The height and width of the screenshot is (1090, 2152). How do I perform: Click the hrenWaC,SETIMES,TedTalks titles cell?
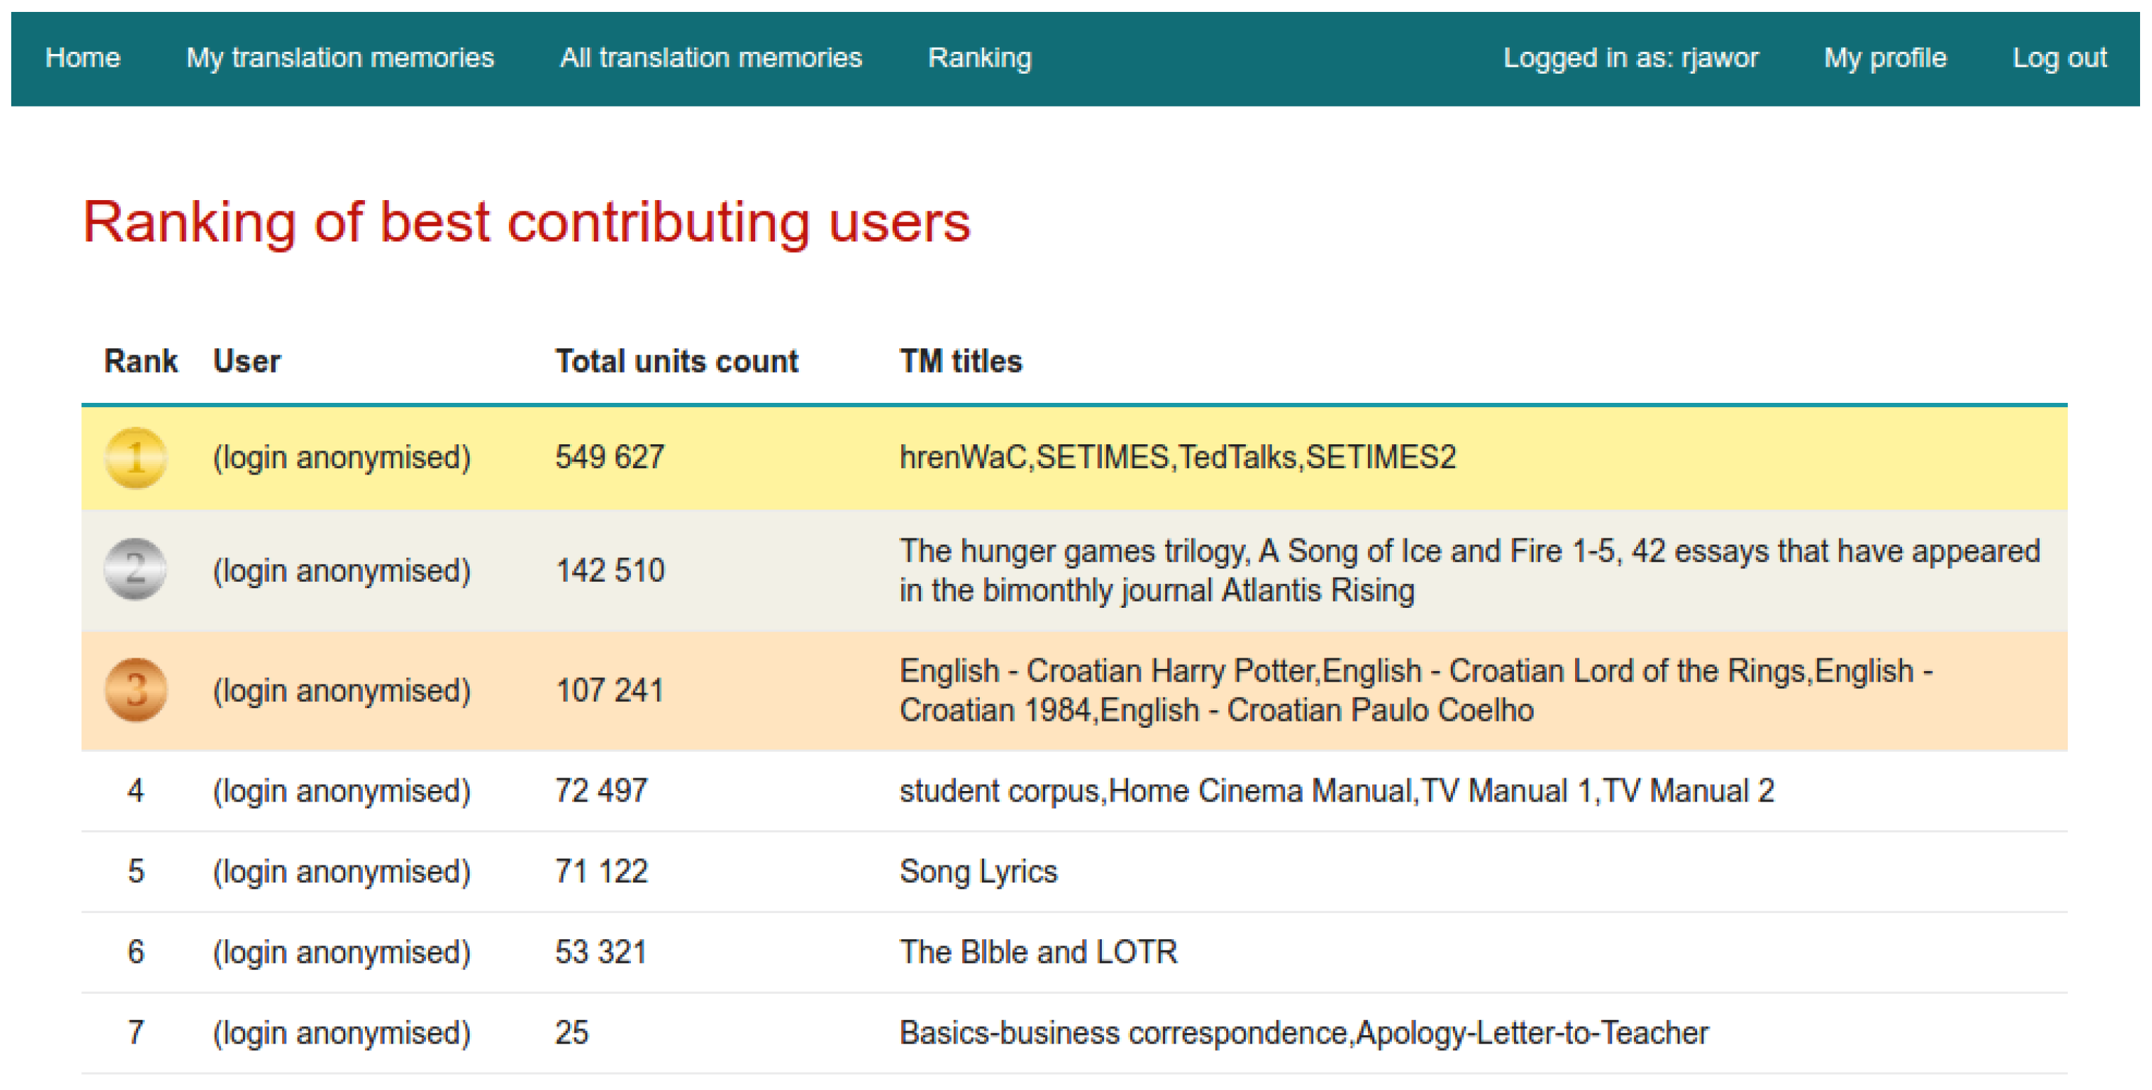[1177, 458]
